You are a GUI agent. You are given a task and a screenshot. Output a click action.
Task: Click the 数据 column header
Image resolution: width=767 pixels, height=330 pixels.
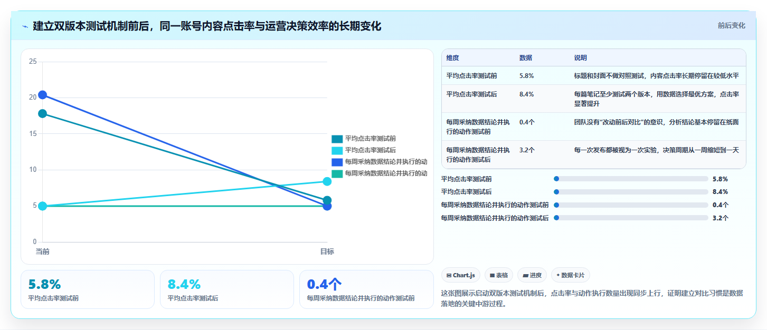point(526,58)
